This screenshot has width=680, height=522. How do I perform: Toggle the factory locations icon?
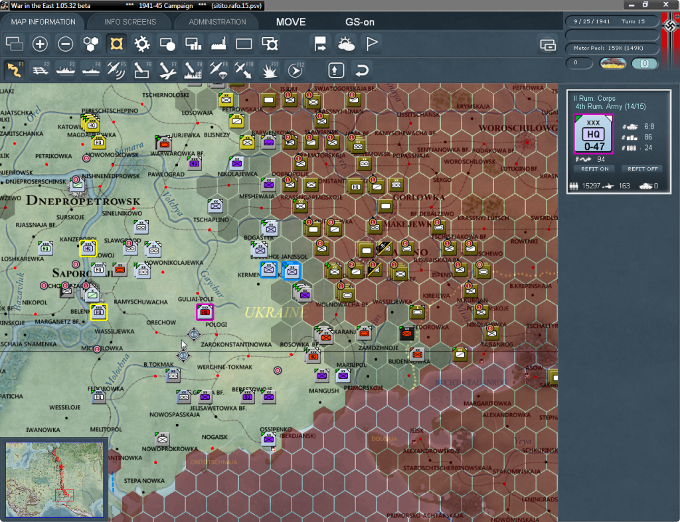tap(218, 44)
